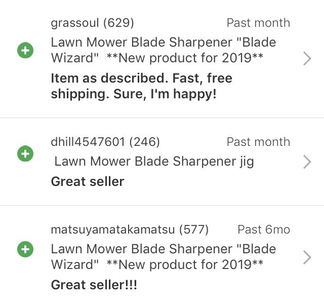Expand dhill4547601's feedback using the chevron arrow

click(x=306, y=162)
